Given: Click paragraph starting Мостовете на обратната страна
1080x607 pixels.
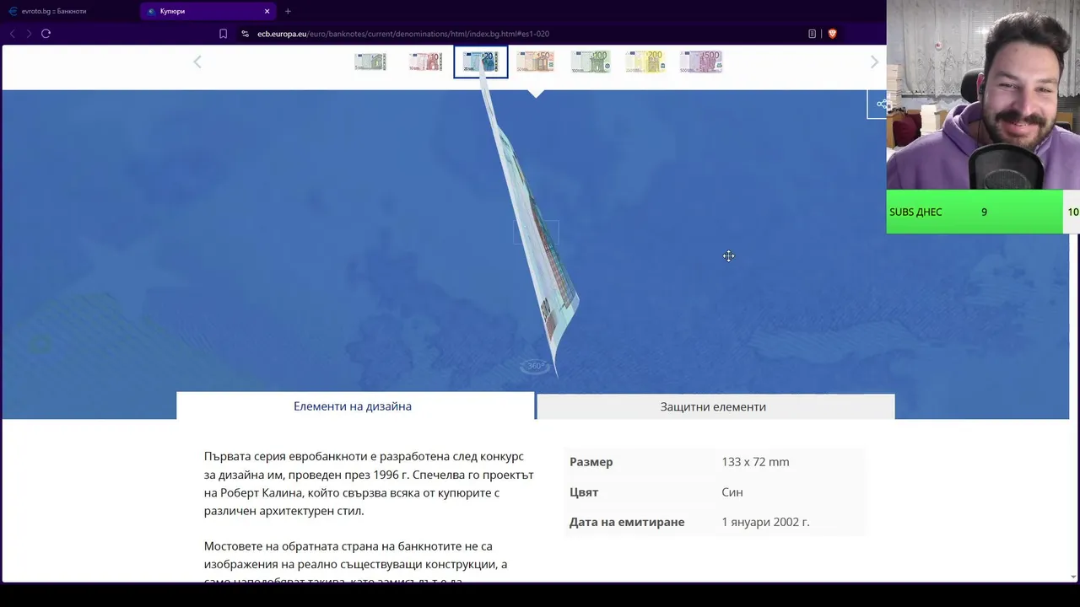Looking at the screenshot, I should 355,563.
